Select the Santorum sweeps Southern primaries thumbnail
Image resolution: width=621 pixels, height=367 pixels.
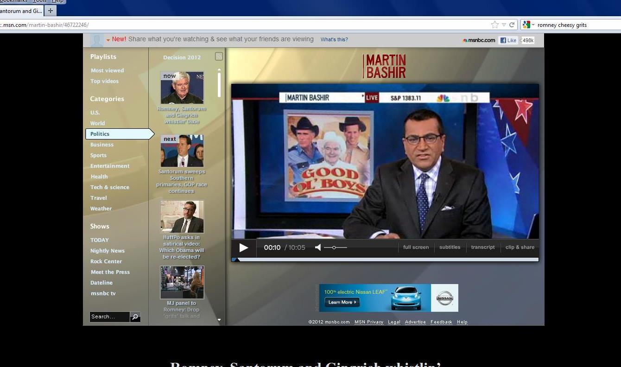(x=182, y=151)
